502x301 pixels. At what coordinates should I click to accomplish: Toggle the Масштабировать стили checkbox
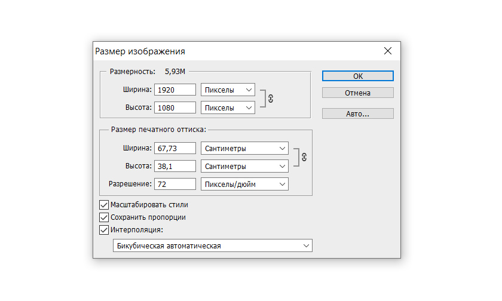(103, 205)
